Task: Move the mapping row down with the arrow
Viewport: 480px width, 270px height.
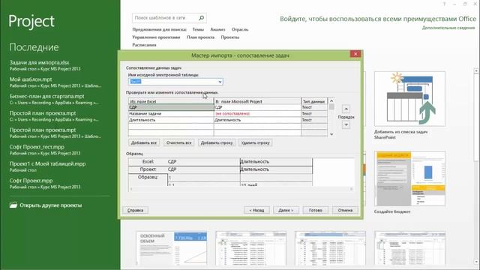Action: 346,124
